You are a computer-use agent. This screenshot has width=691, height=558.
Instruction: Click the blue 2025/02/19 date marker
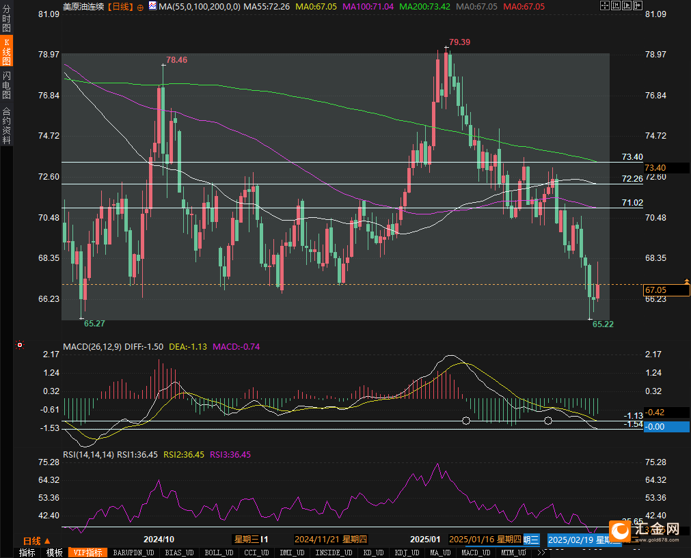point(584,540)
